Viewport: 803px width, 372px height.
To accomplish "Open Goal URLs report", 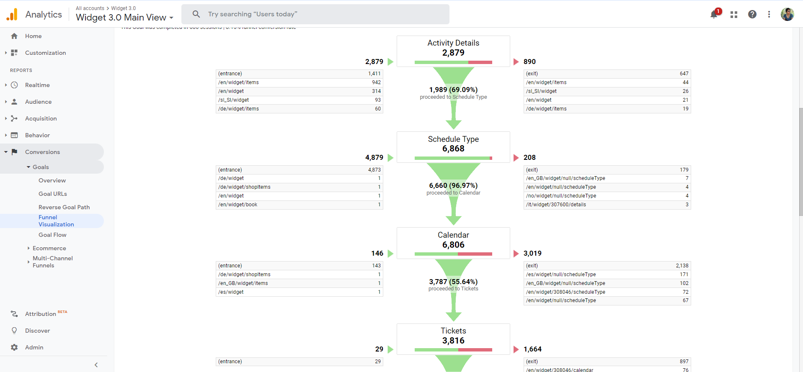I will [x=53, y=194].
